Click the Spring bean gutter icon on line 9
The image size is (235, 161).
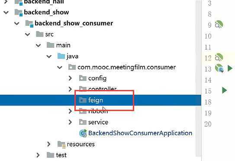(x=219, y=24)
